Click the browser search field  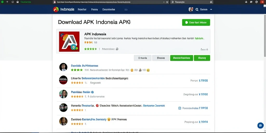192,2
